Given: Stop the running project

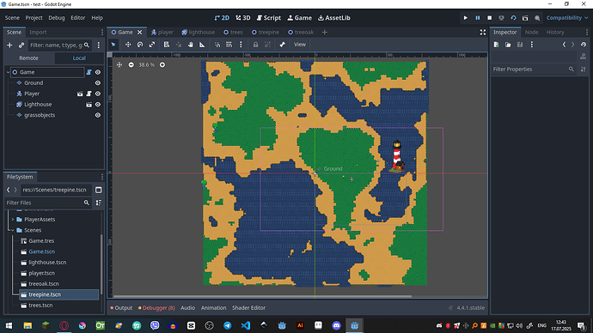Looking at the screenshot, I should tap(489, 18).
